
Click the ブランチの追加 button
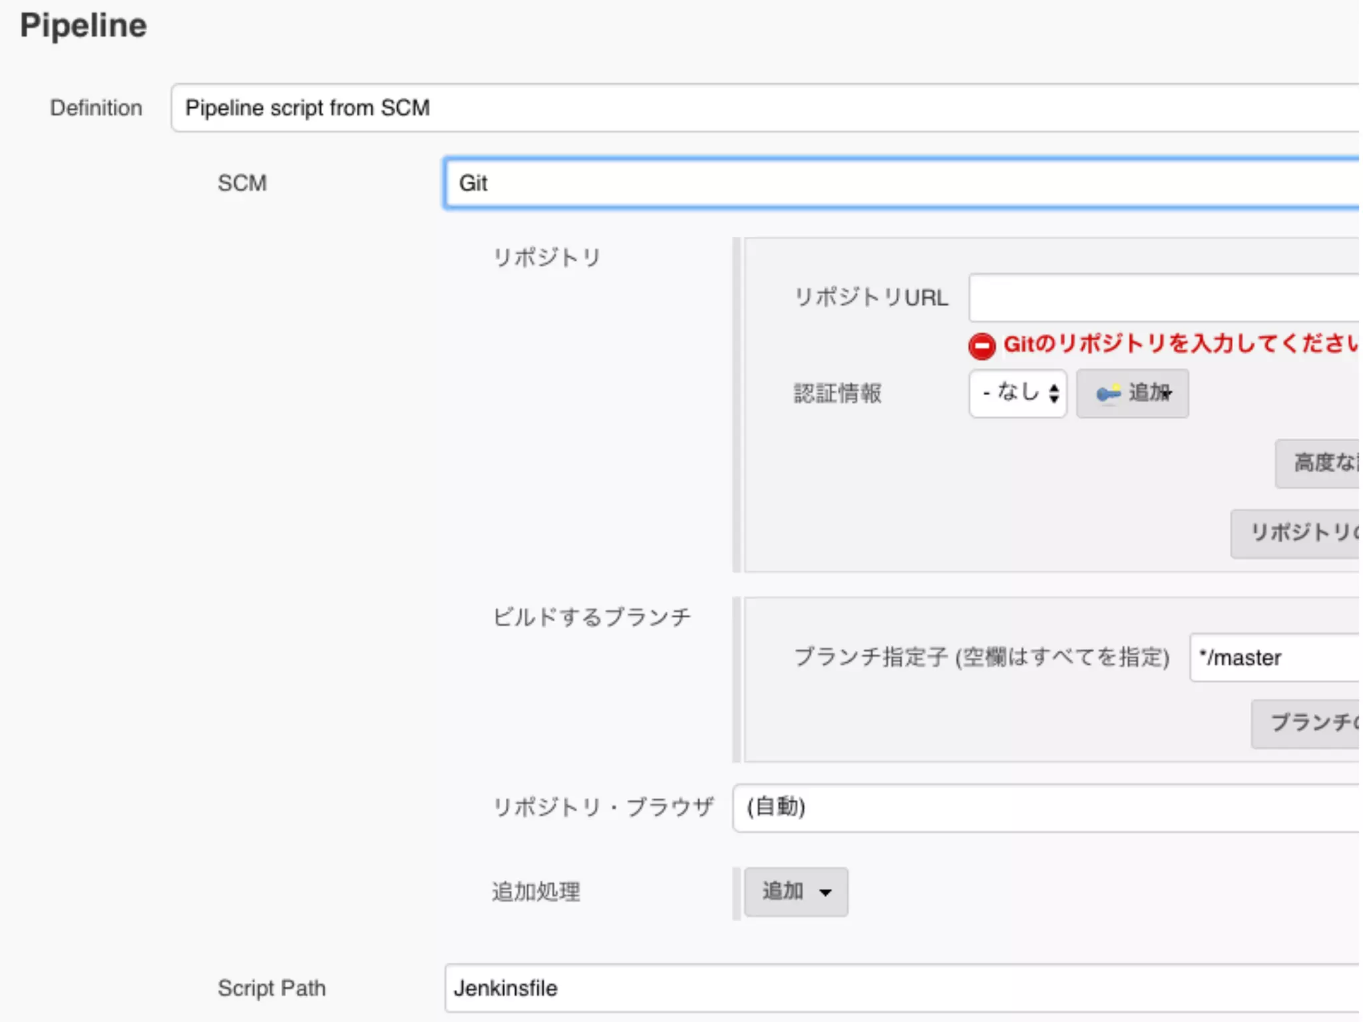(x=1306, y=723)
